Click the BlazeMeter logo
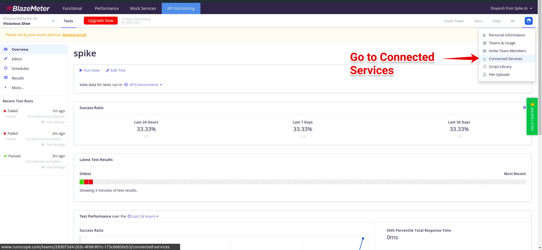 click(x=28, y=8)
